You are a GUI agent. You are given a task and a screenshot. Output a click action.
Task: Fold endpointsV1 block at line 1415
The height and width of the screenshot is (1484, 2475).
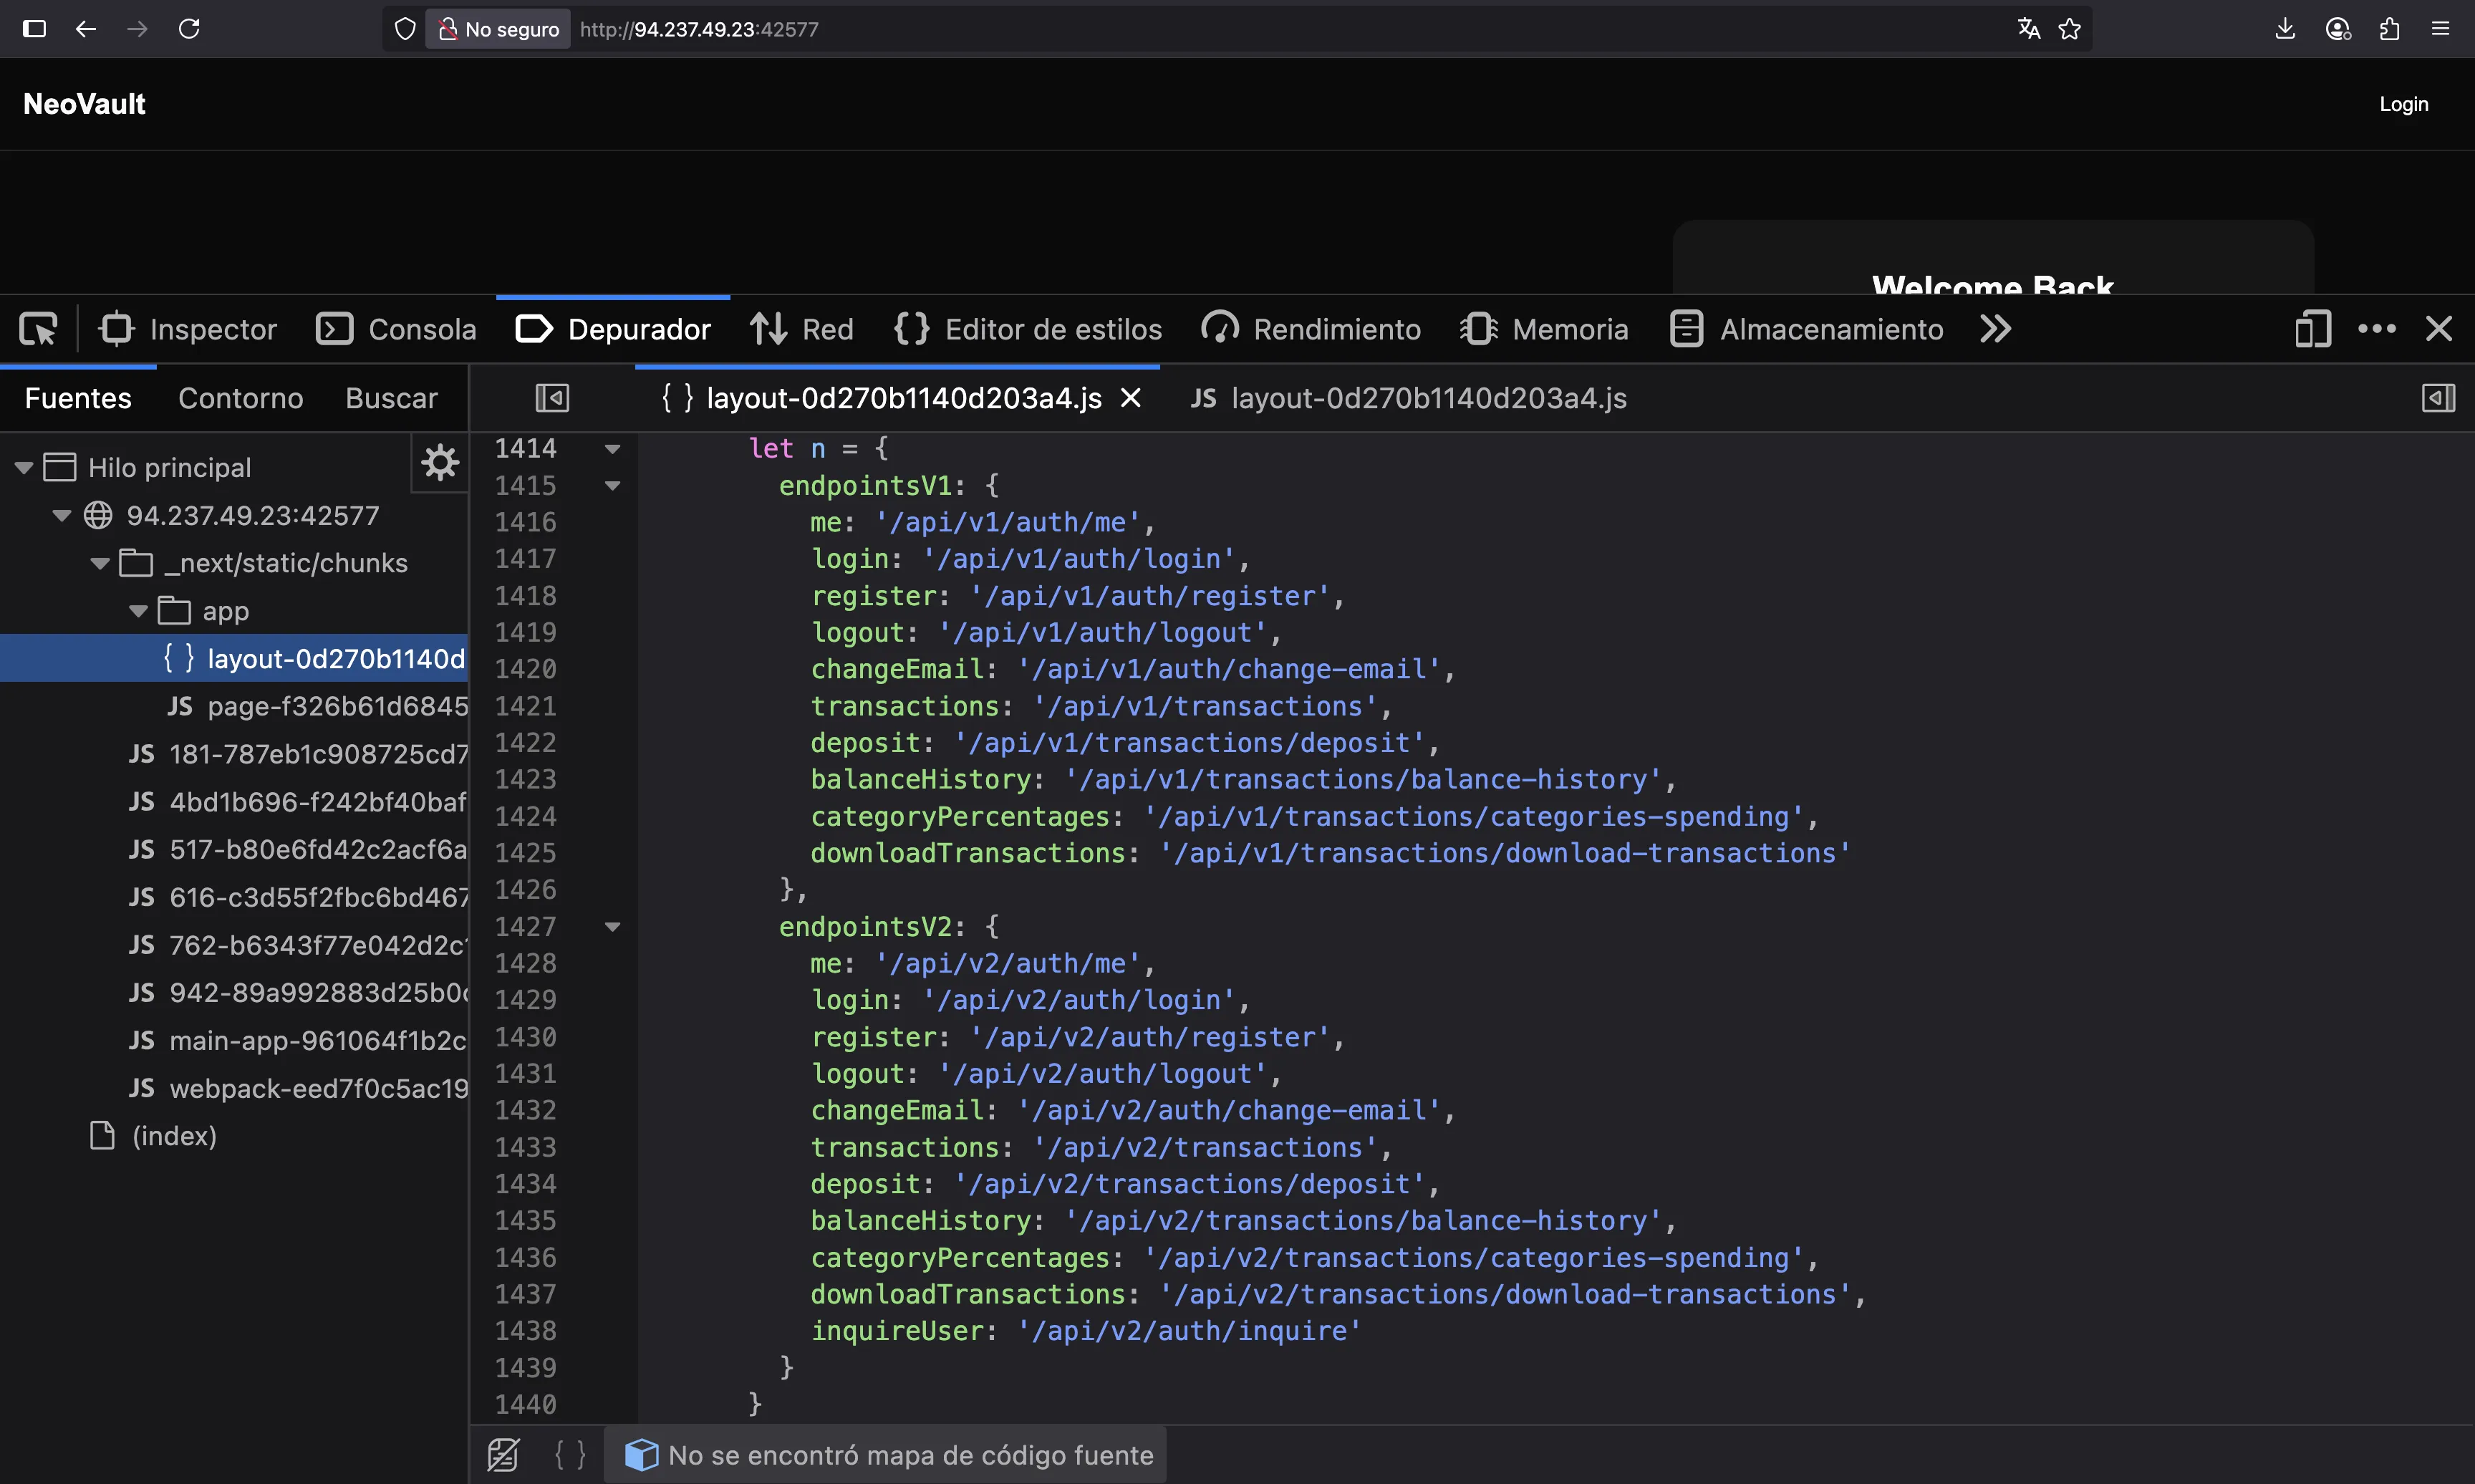(613, 486)
